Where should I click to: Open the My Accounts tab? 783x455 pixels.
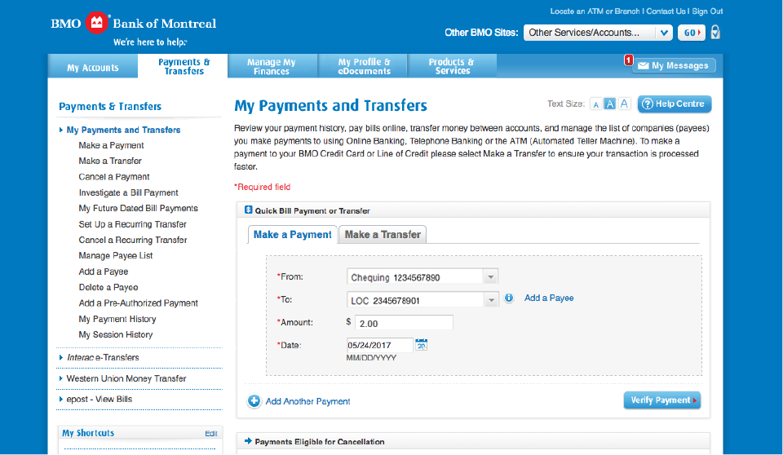tap(93, 67)
